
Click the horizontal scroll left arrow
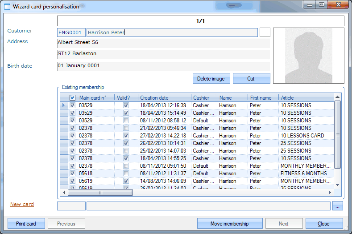(64, 192)
